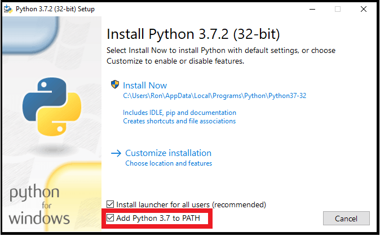
Task: Start install via 'Install Now' link
Action: click(x=145, y=86)
